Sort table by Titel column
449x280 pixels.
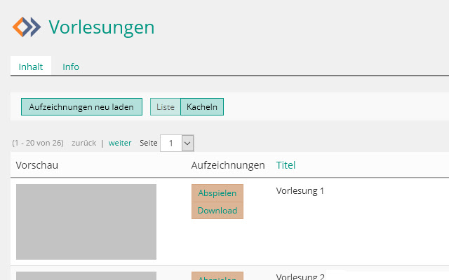pos(286,165)
